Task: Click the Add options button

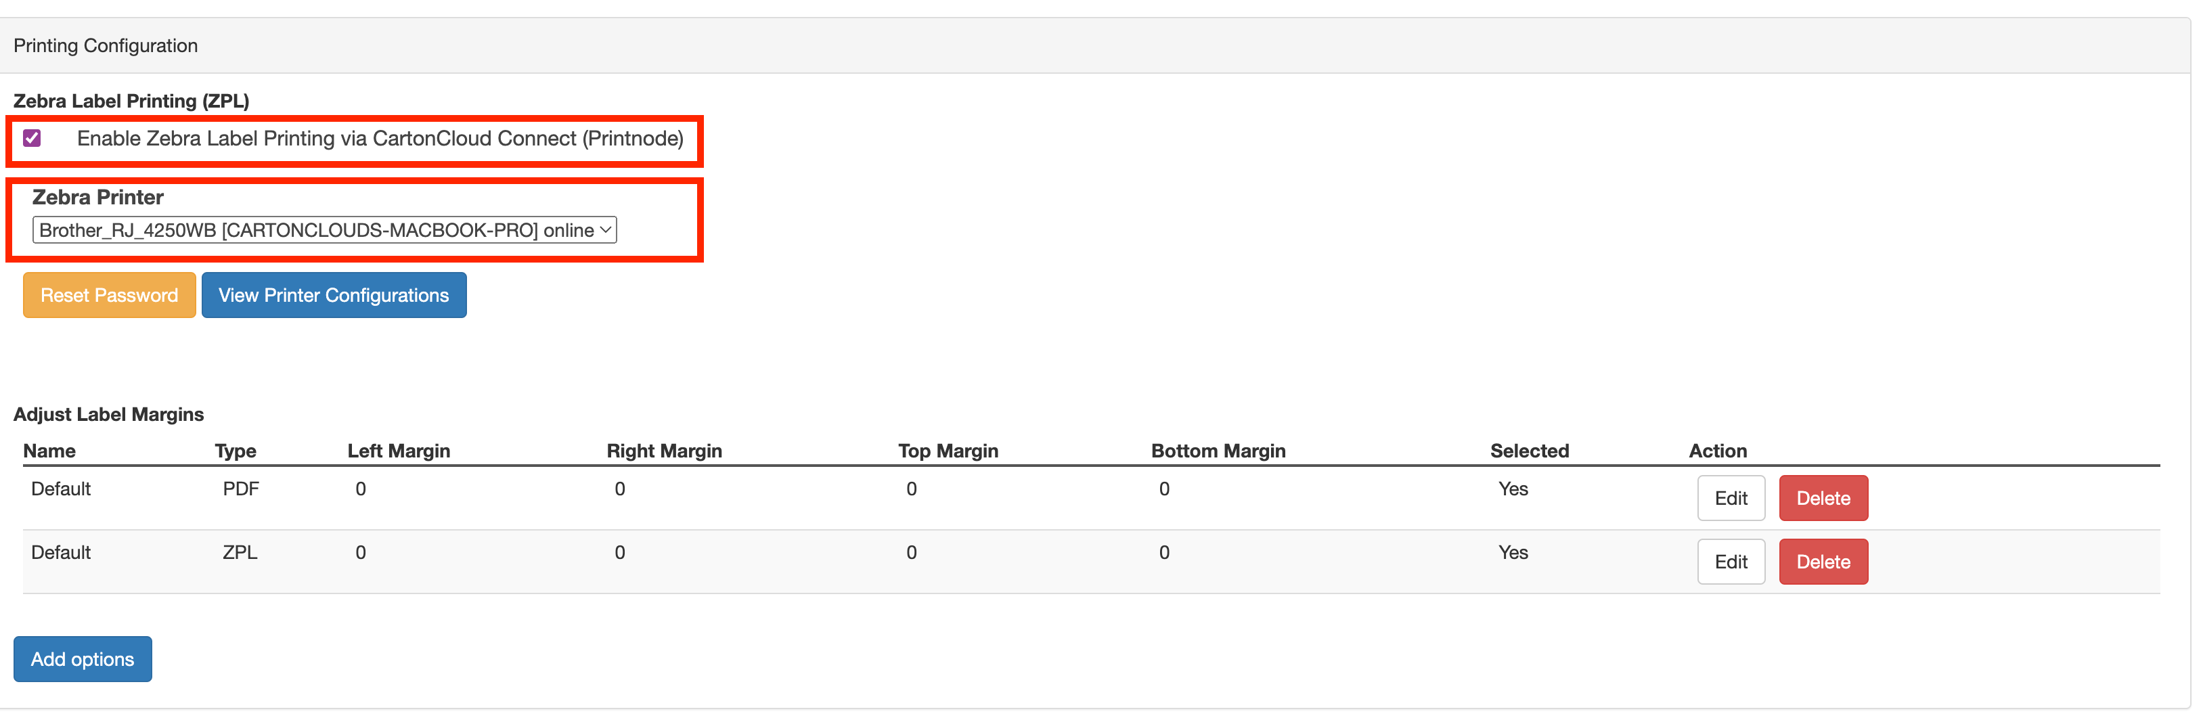Action: pos(82,658)
